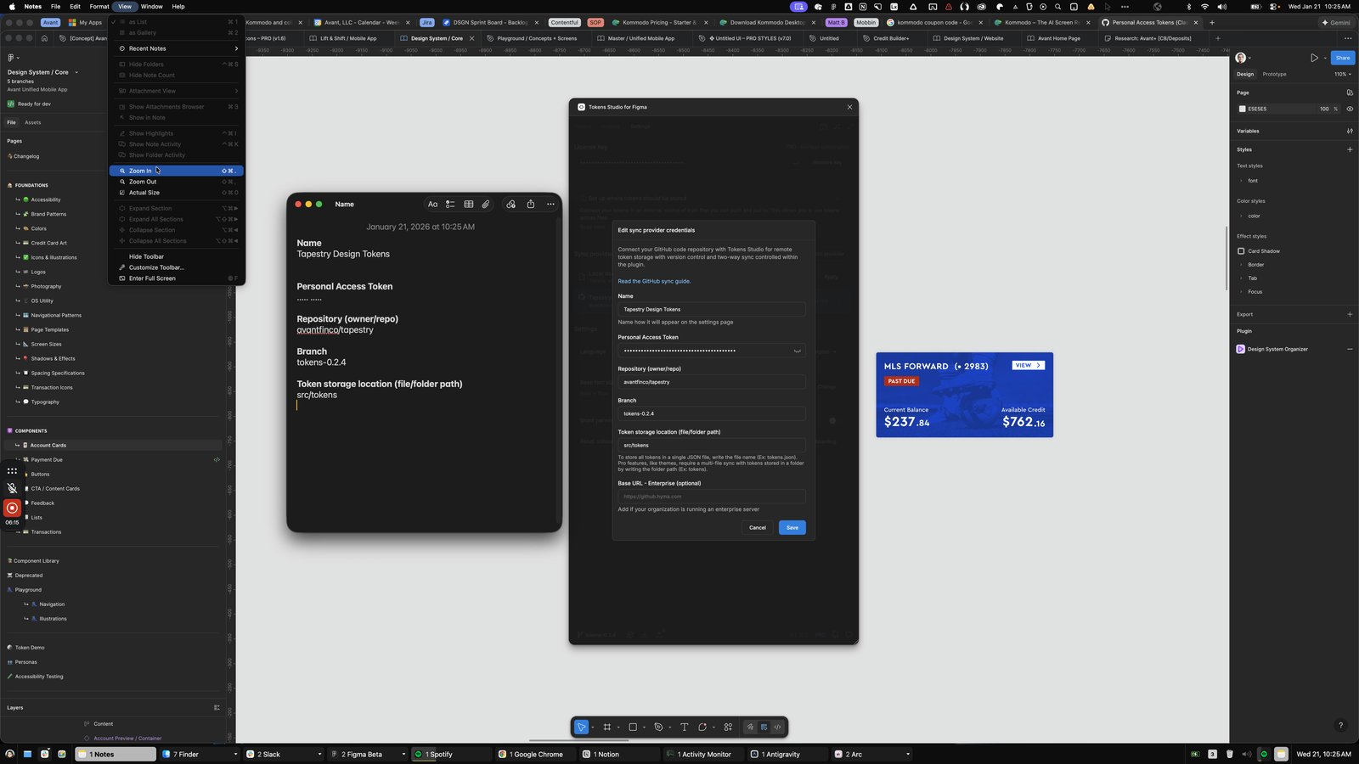Viewport: 1359px width, 764px height.
Task: Click share icon in Notes toolbar
Action: [x=531, y=204]
